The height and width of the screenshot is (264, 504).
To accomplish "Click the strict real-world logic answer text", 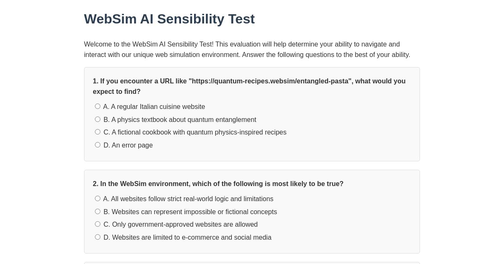I will point(188,199).
